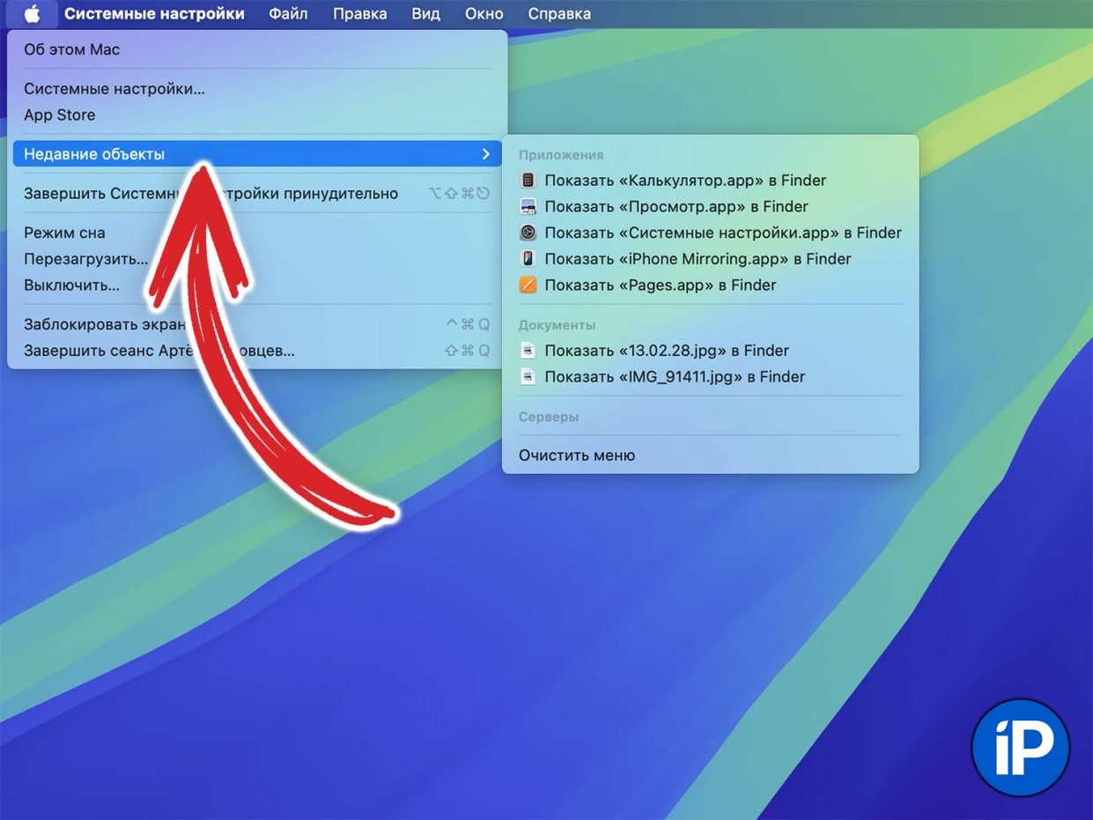Screen dimensions: 1093x820
Task: Select «Показать «iPhone Mirroring.app» в Finder»
Action: [x=710, y=259]
